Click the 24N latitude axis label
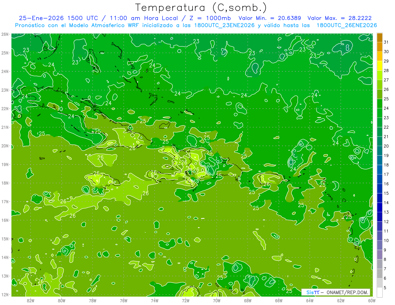Image resolution: width=395 pixels, height=305 pixels. [5, 71]
